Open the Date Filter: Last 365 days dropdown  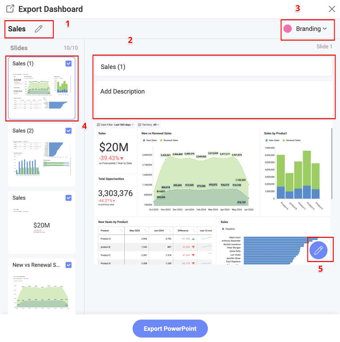pyautogui.click(x=115, y=125)
